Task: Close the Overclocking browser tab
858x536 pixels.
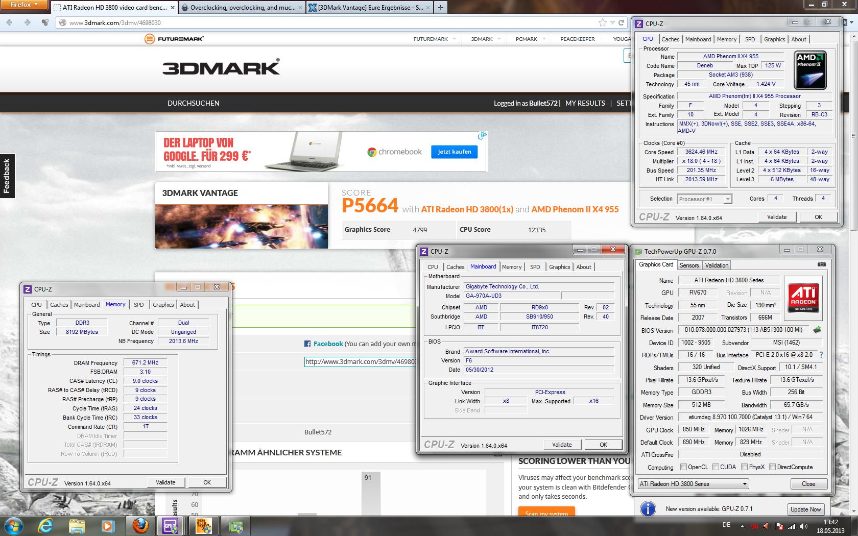Action: [300, 8]
